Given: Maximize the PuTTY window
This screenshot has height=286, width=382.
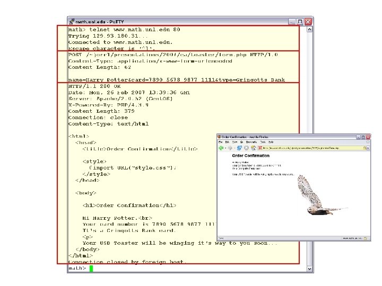Looking at the screenshot, I should click(300, 22).
